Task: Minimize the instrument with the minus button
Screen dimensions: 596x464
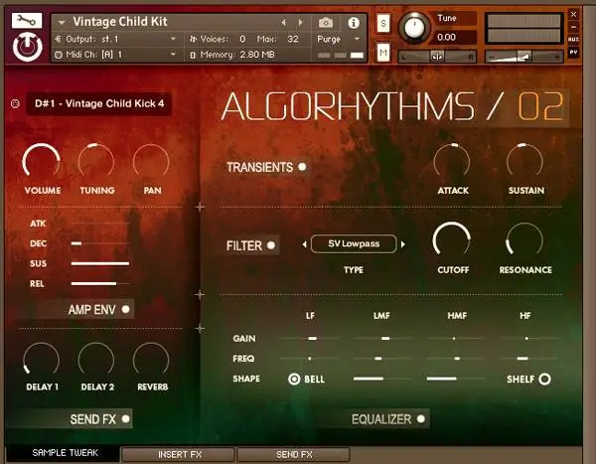Action: click(573, 27)
